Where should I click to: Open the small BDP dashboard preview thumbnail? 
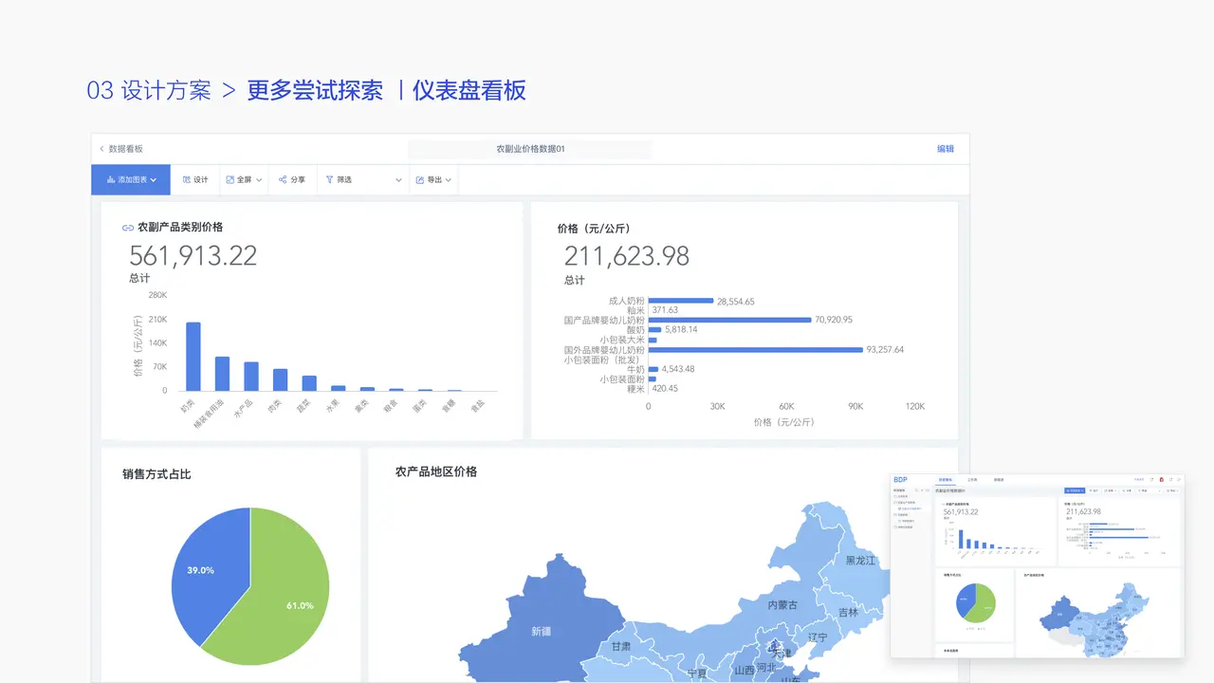pyautogui.click(x=1037, y=565)
